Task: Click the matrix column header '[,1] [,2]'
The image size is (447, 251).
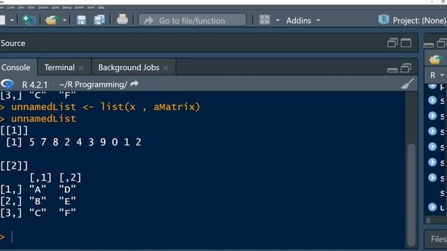Action: pyautogui.click(x=55, y=178)
